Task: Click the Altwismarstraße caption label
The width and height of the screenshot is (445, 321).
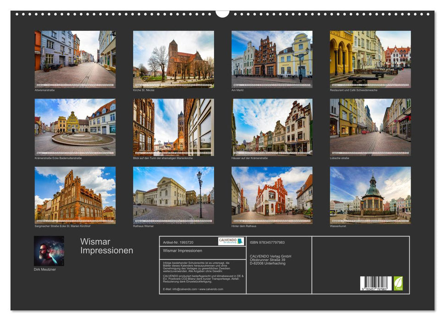Action: 44,91
